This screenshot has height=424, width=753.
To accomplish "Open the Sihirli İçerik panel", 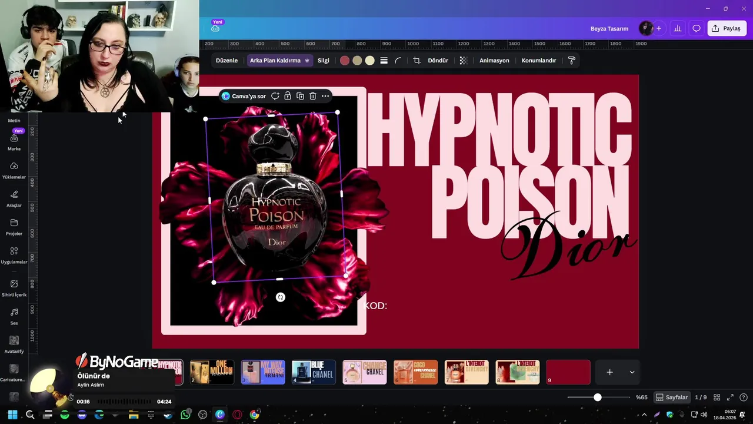I will 14,289.
